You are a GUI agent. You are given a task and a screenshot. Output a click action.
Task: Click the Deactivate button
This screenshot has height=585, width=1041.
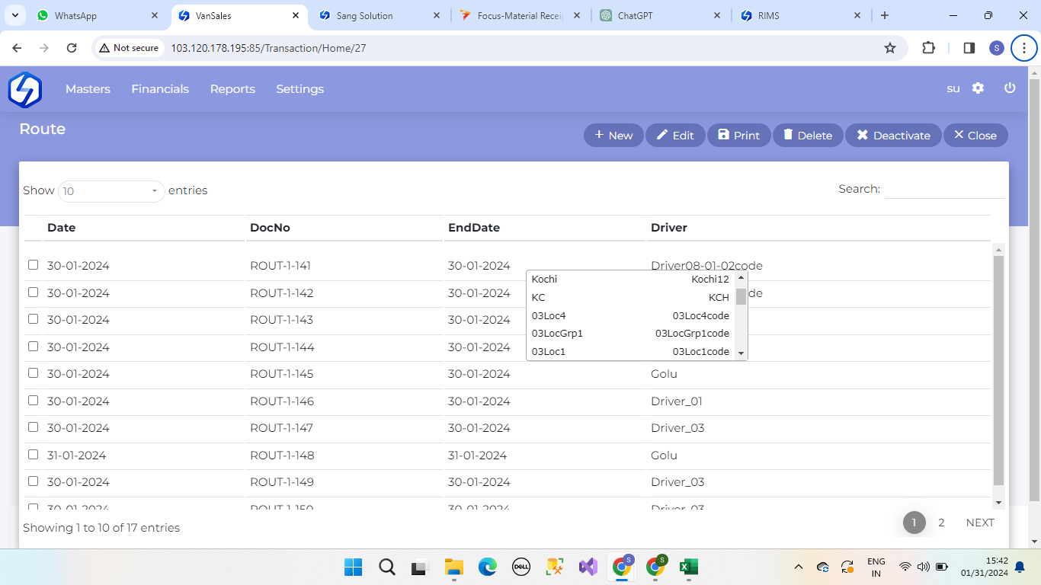893,136
